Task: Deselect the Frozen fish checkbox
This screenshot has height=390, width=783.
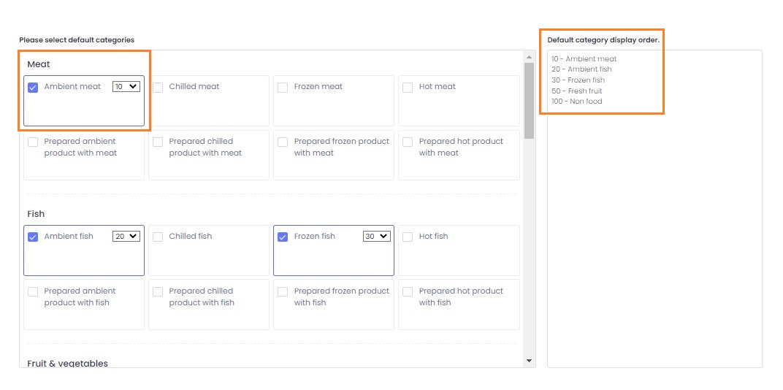Action: tap(283, 237)
